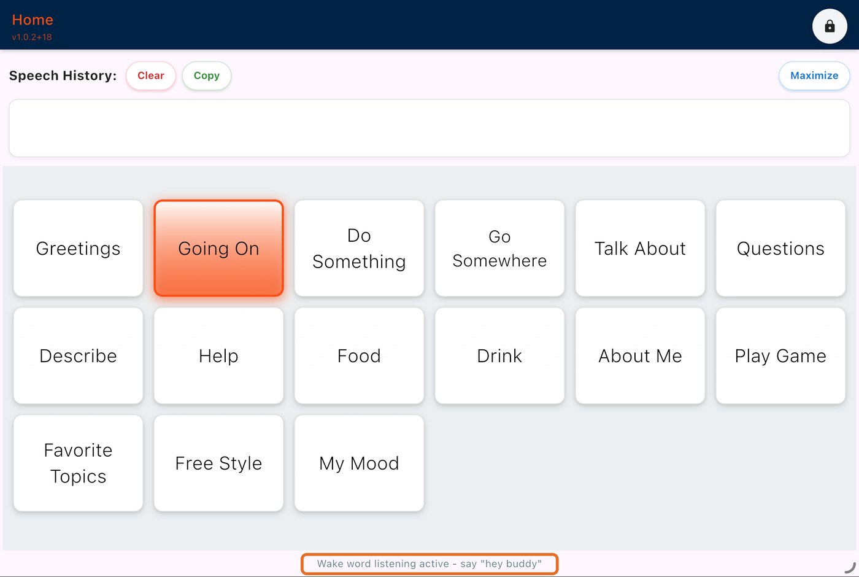The image size is (859, 577).
Task: Clear the speech history
Action: 151,76
